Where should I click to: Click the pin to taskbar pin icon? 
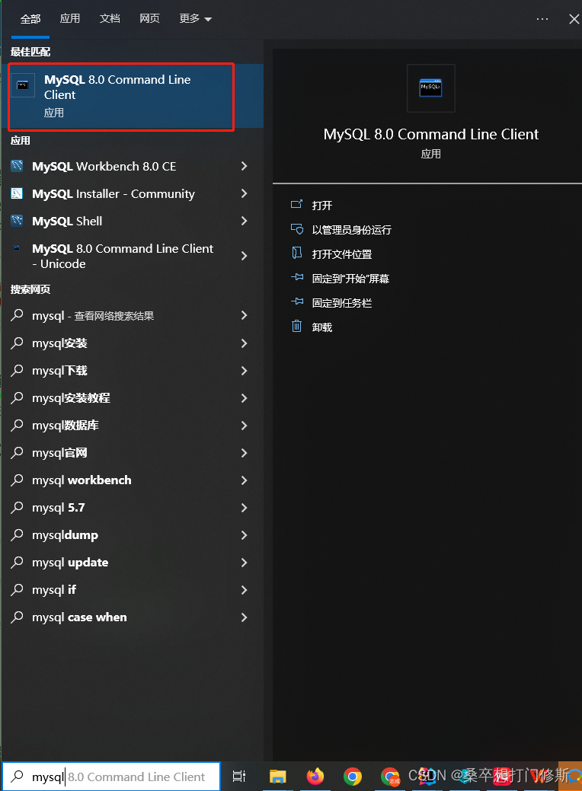pyautogui.click(x=297, y=301)
